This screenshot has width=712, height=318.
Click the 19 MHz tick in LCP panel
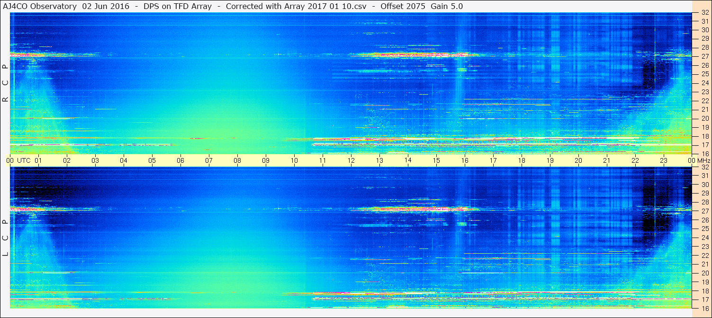coord(704,282)
